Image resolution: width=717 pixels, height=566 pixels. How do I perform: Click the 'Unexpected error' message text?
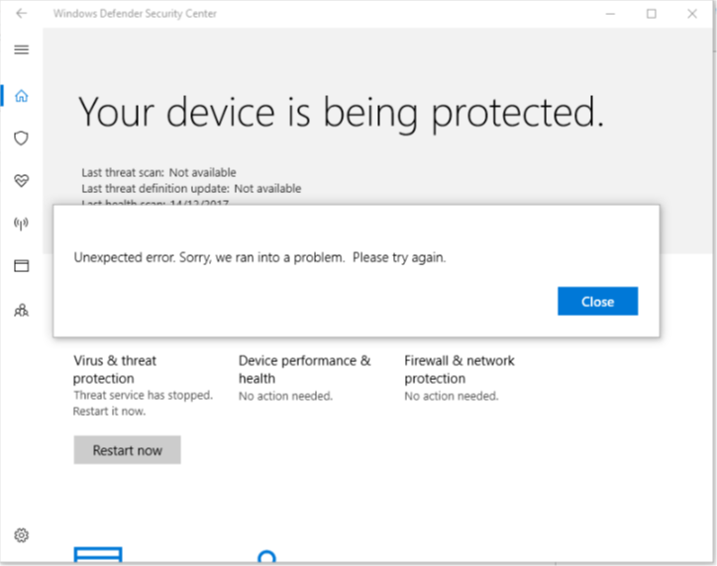pyautogui.click(x=259, y=257)
